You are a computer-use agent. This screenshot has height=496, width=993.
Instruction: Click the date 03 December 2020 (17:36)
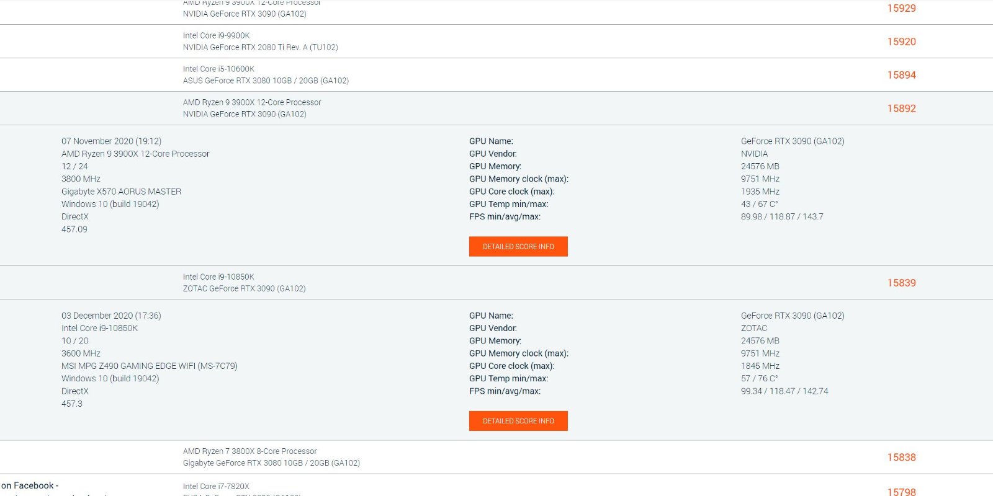point(111,316)
